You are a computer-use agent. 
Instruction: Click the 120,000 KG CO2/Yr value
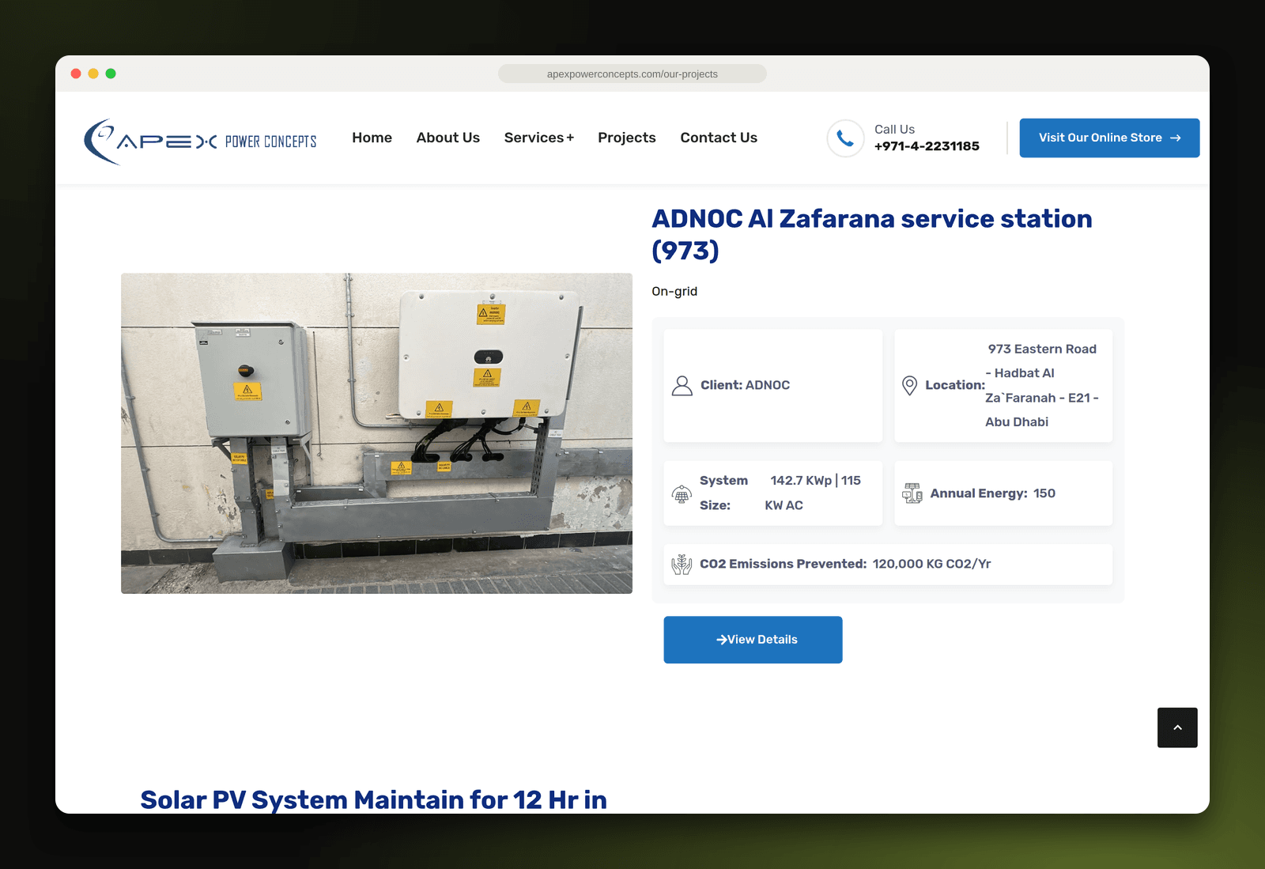click(x=932, y=564)
